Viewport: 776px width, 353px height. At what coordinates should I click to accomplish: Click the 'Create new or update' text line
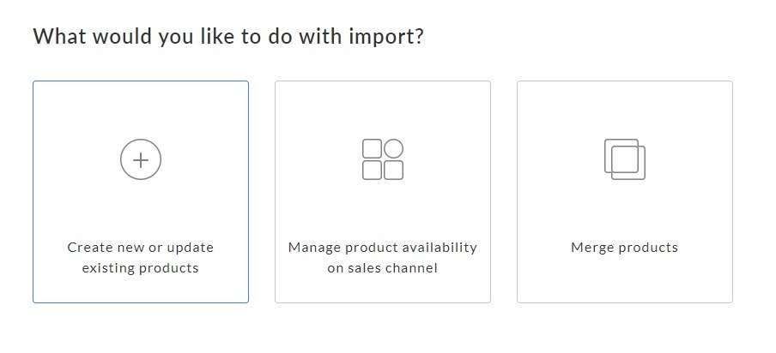point(141,248)
